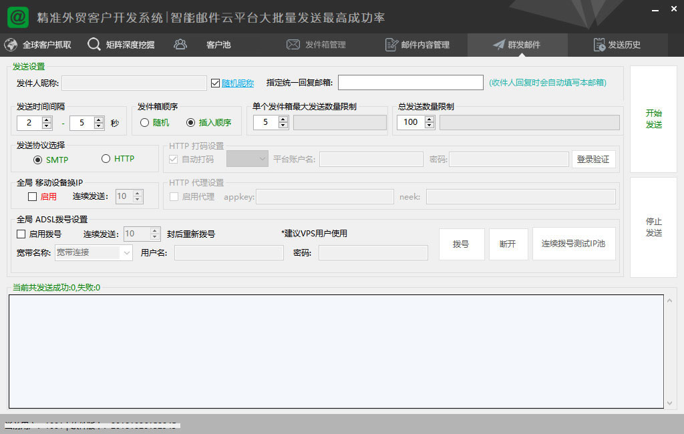Increase the 总发送数量限制 stepper value

coord(429,119)
